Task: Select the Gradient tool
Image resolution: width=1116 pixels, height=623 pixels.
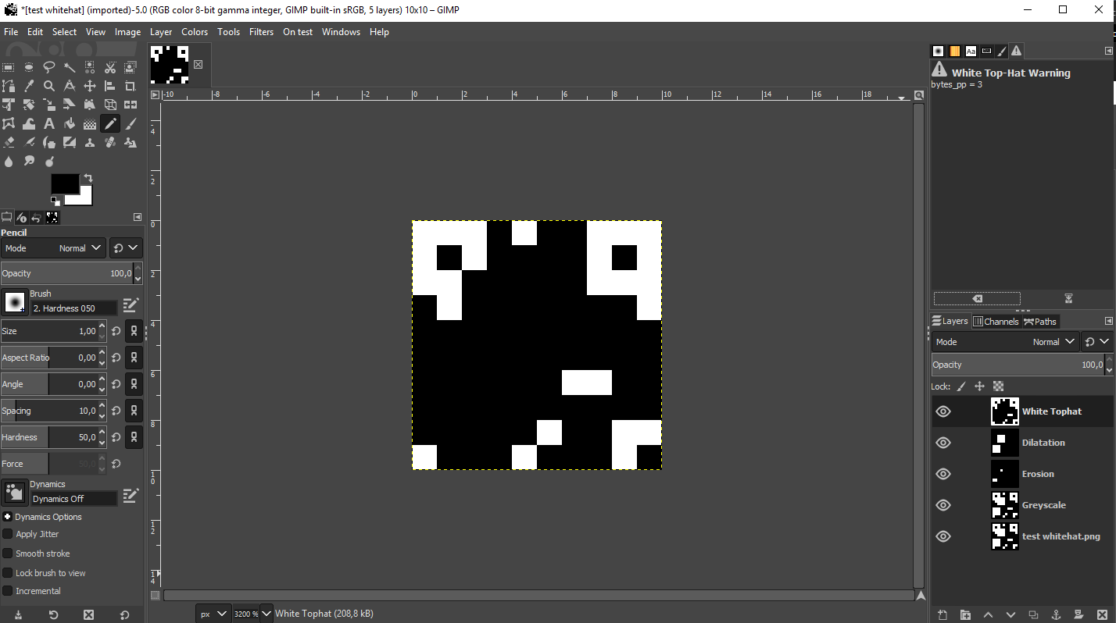Action: 90,123
